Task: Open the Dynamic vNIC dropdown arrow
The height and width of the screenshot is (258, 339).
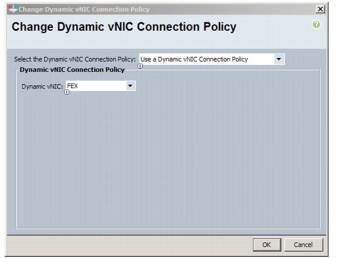Action: [x=130, y=85]
